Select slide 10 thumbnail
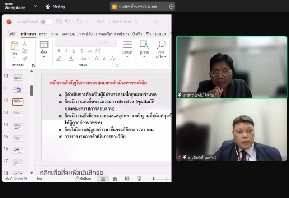The height and width of the screenshot is (198, 289). point(18,78)
